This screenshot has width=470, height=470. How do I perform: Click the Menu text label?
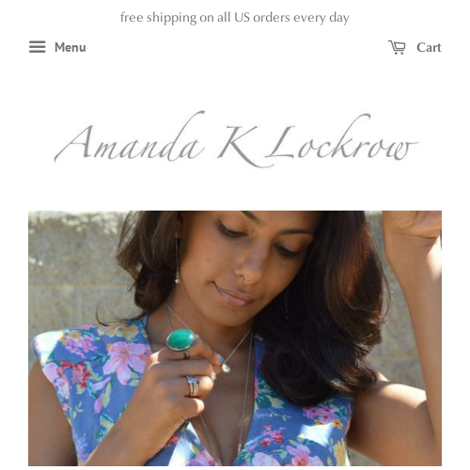pos(70,47)
